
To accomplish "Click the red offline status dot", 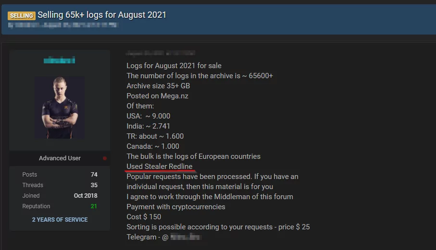I will click(104, 158).
